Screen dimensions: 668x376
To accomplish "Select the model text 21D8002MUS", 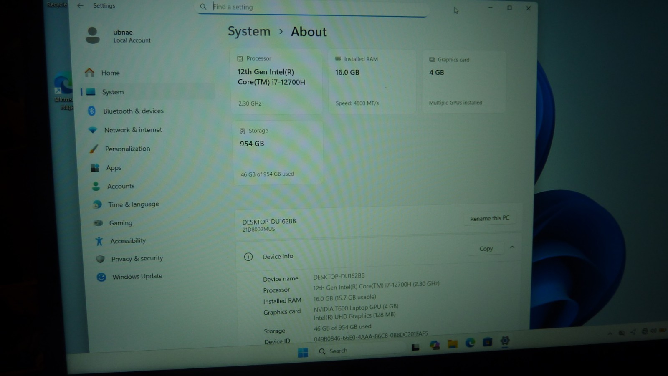I will 258,229.
